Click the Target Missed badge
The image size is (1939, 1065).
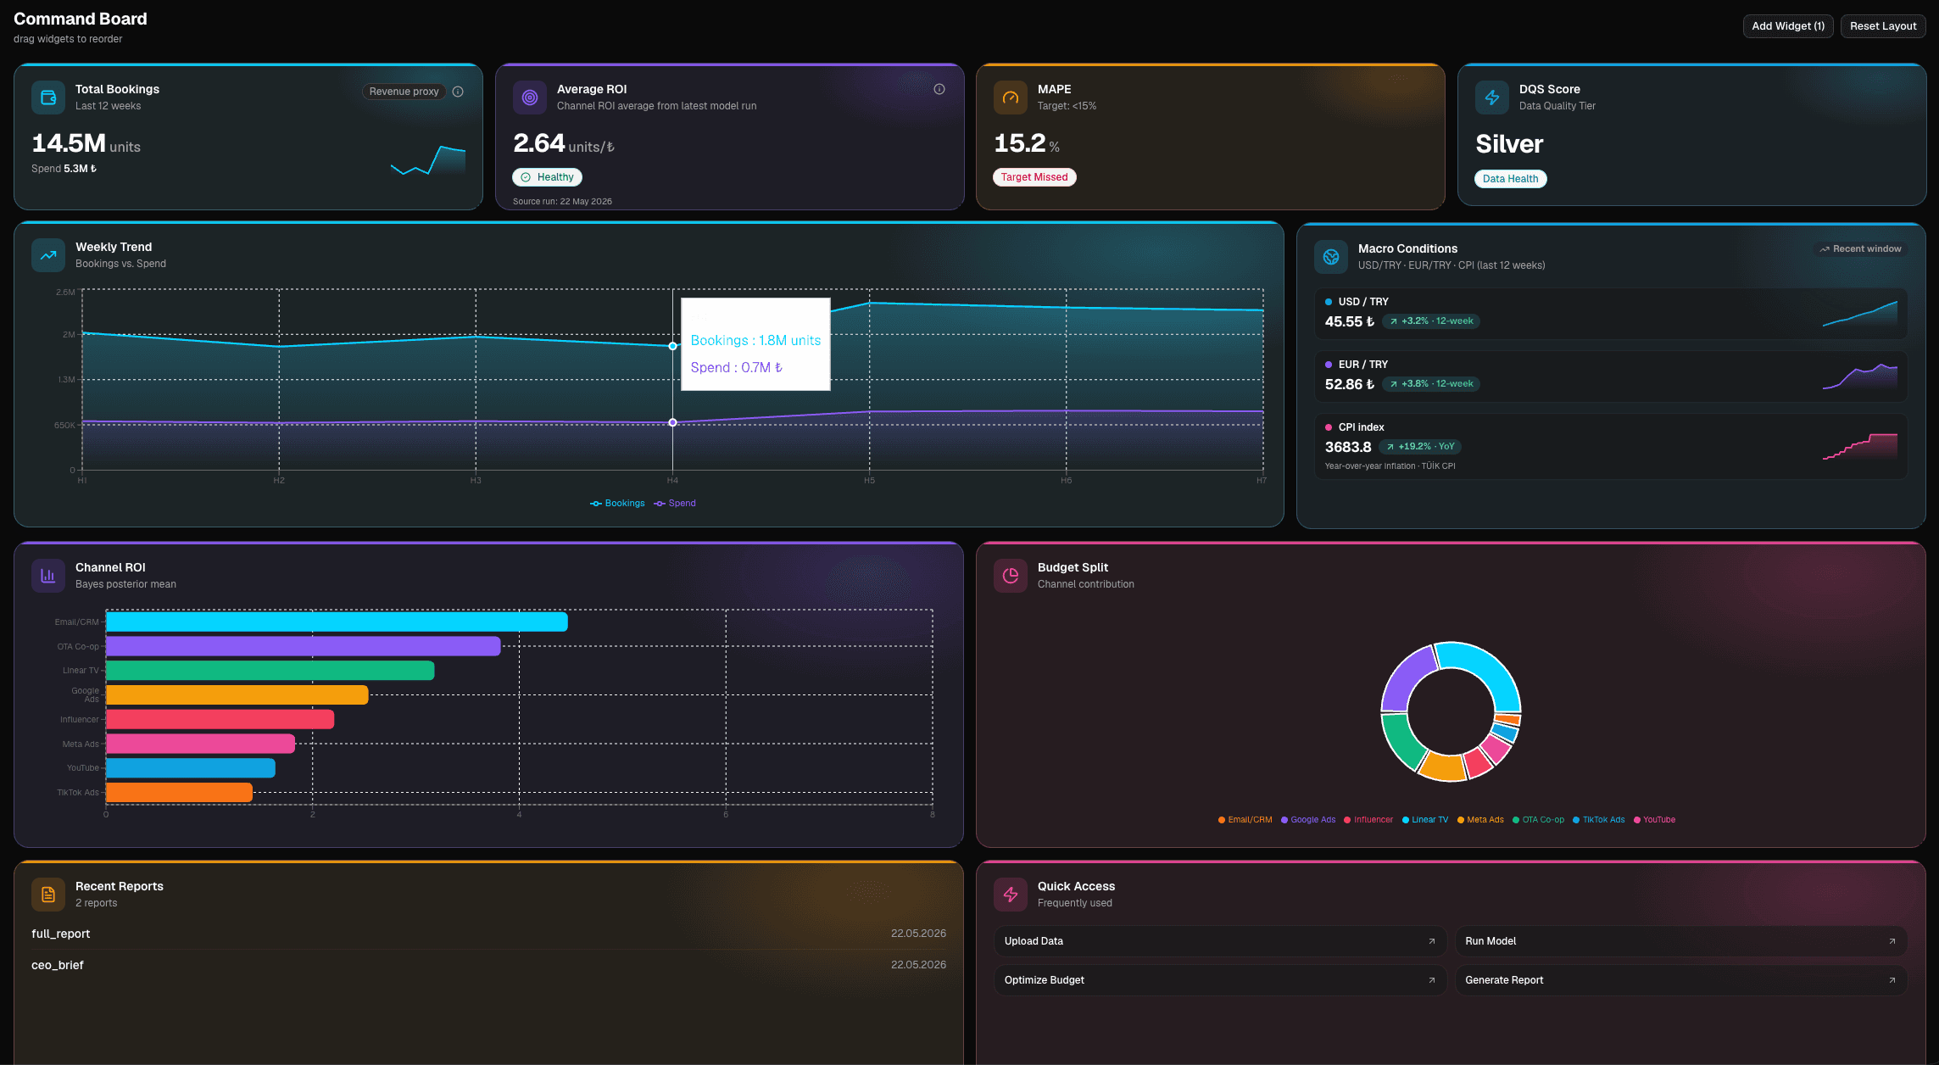point(1034,177)
